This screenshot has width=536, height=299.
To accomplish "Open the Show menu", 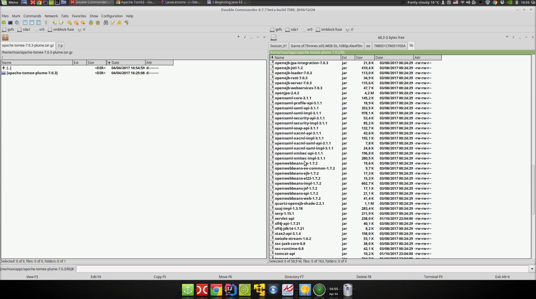I will click(94, 16).
